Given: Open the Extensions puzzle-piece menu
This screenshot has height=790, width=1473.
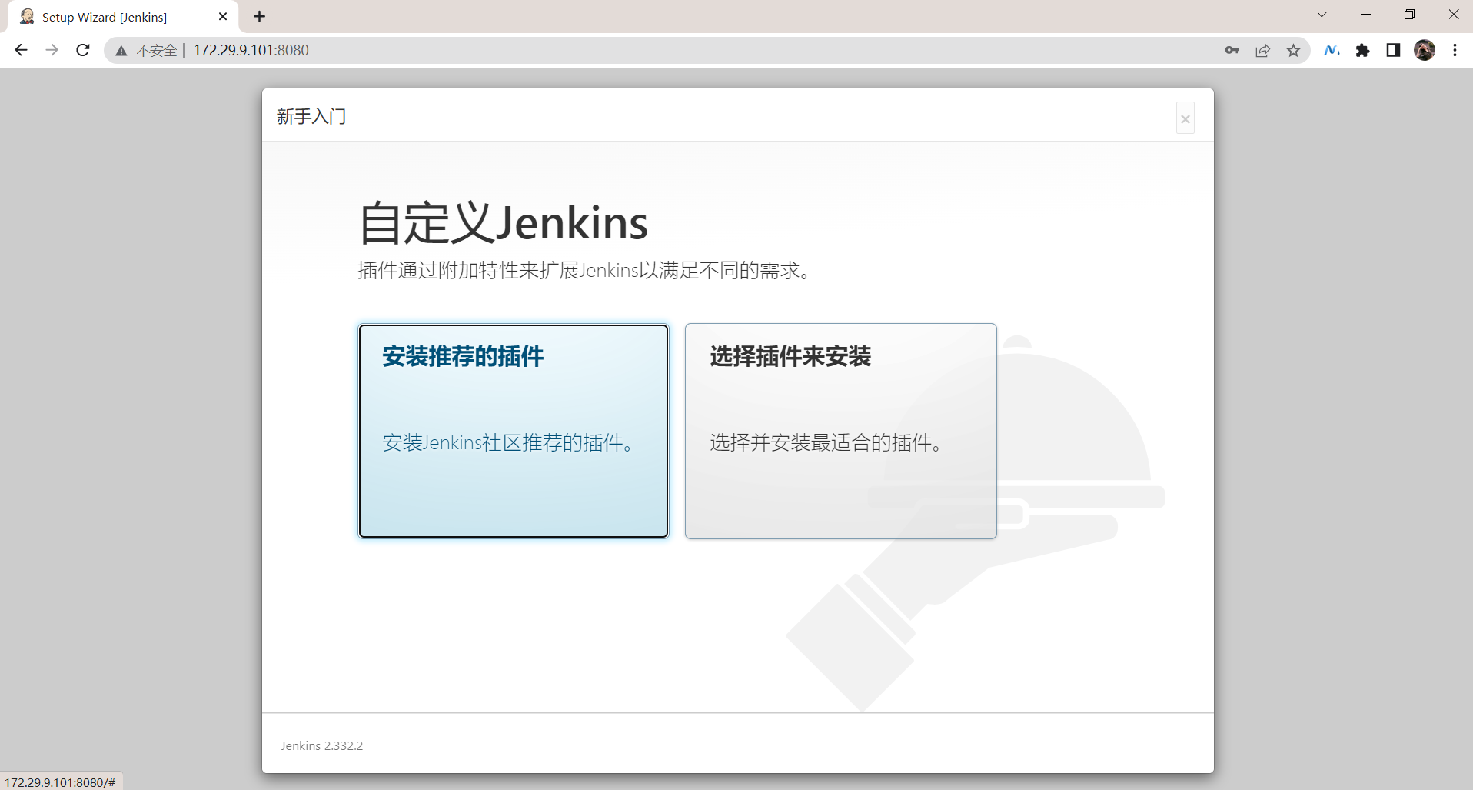Looking at the screenshot, I should coord(1362,50).
